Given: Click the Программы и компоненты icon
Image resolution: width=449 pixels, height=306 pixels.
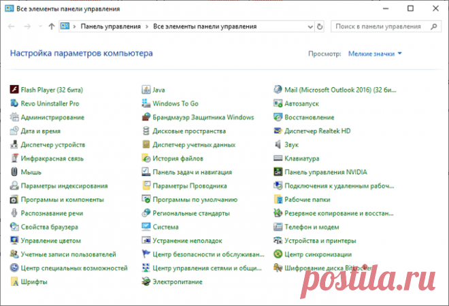Looking at the screenshot, I should 14,199.
